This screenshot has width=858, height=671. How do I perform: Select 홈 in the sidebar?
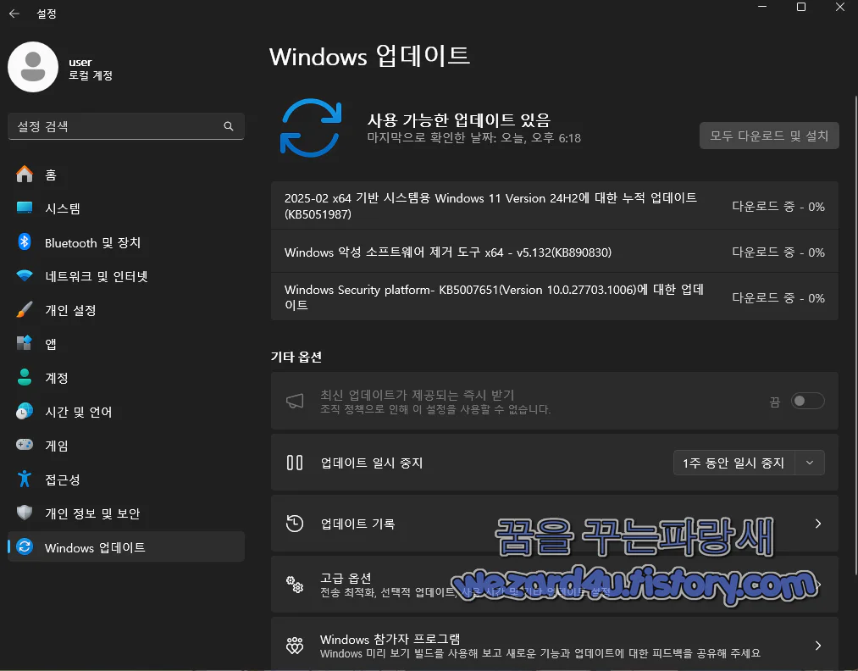tap(126, 175)
